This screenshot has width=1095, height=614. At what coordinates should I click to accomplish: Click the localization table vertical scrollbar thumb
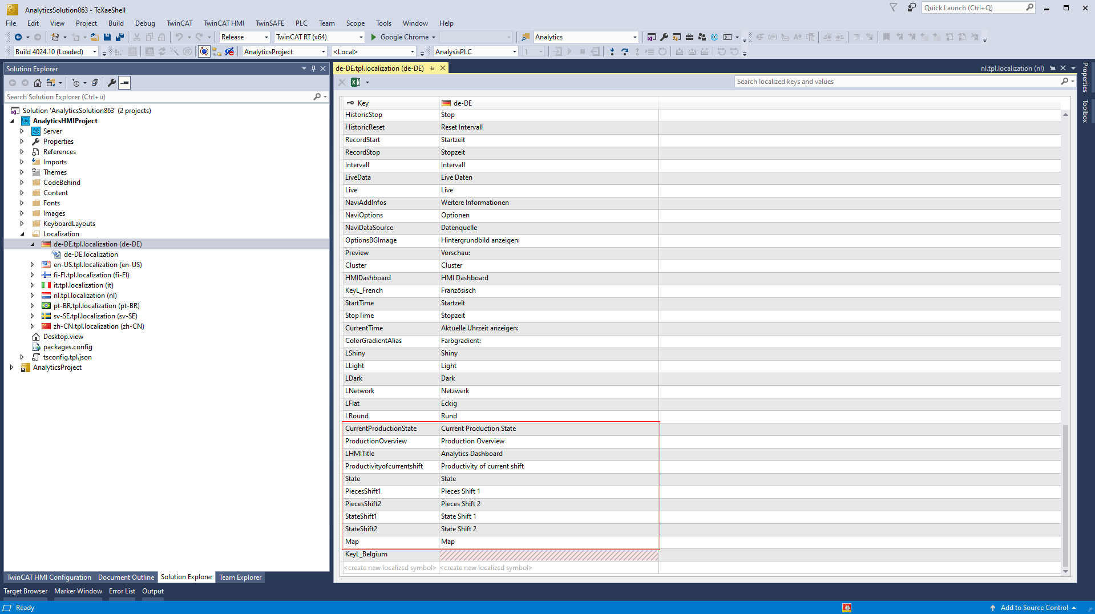point(1065,495)
